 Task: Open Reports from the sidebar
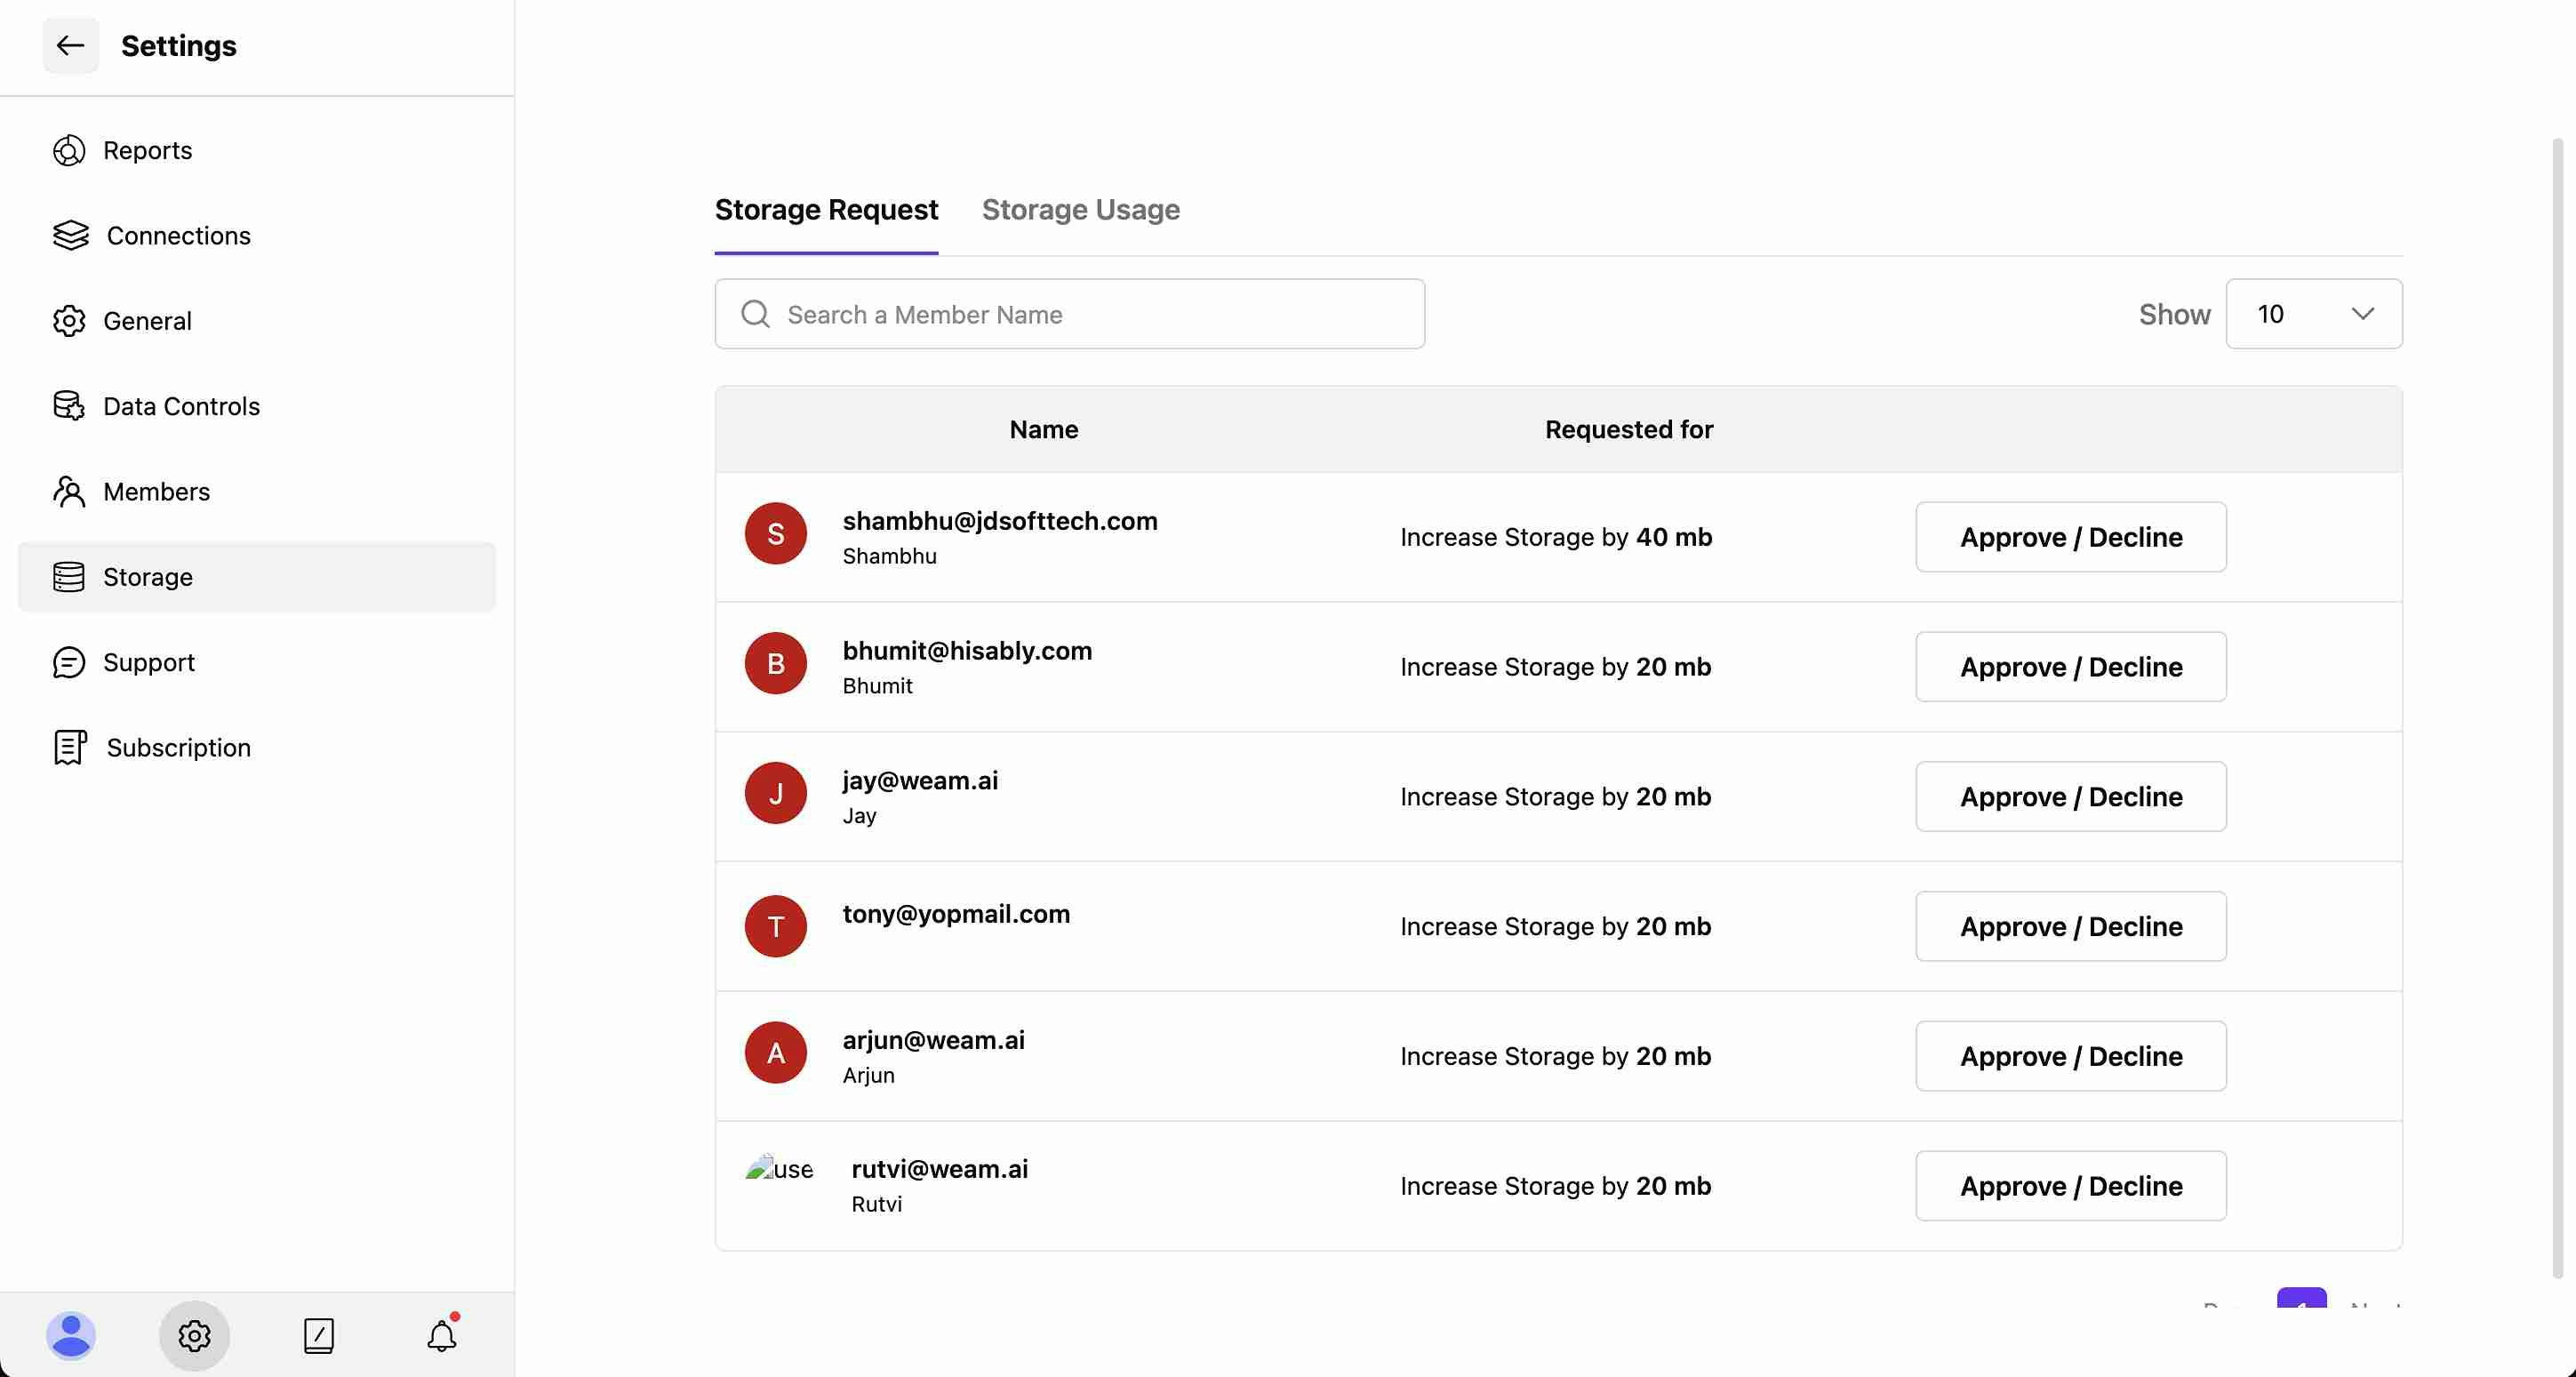tap(147, 150)
